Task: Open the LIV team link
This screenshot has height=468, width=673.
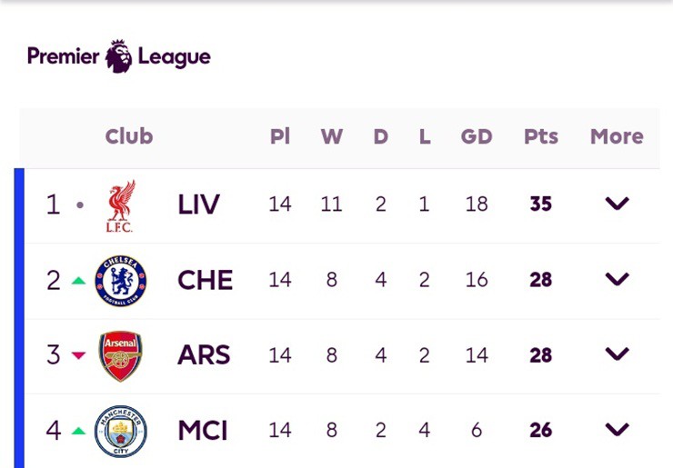Action: click(198, 204)
